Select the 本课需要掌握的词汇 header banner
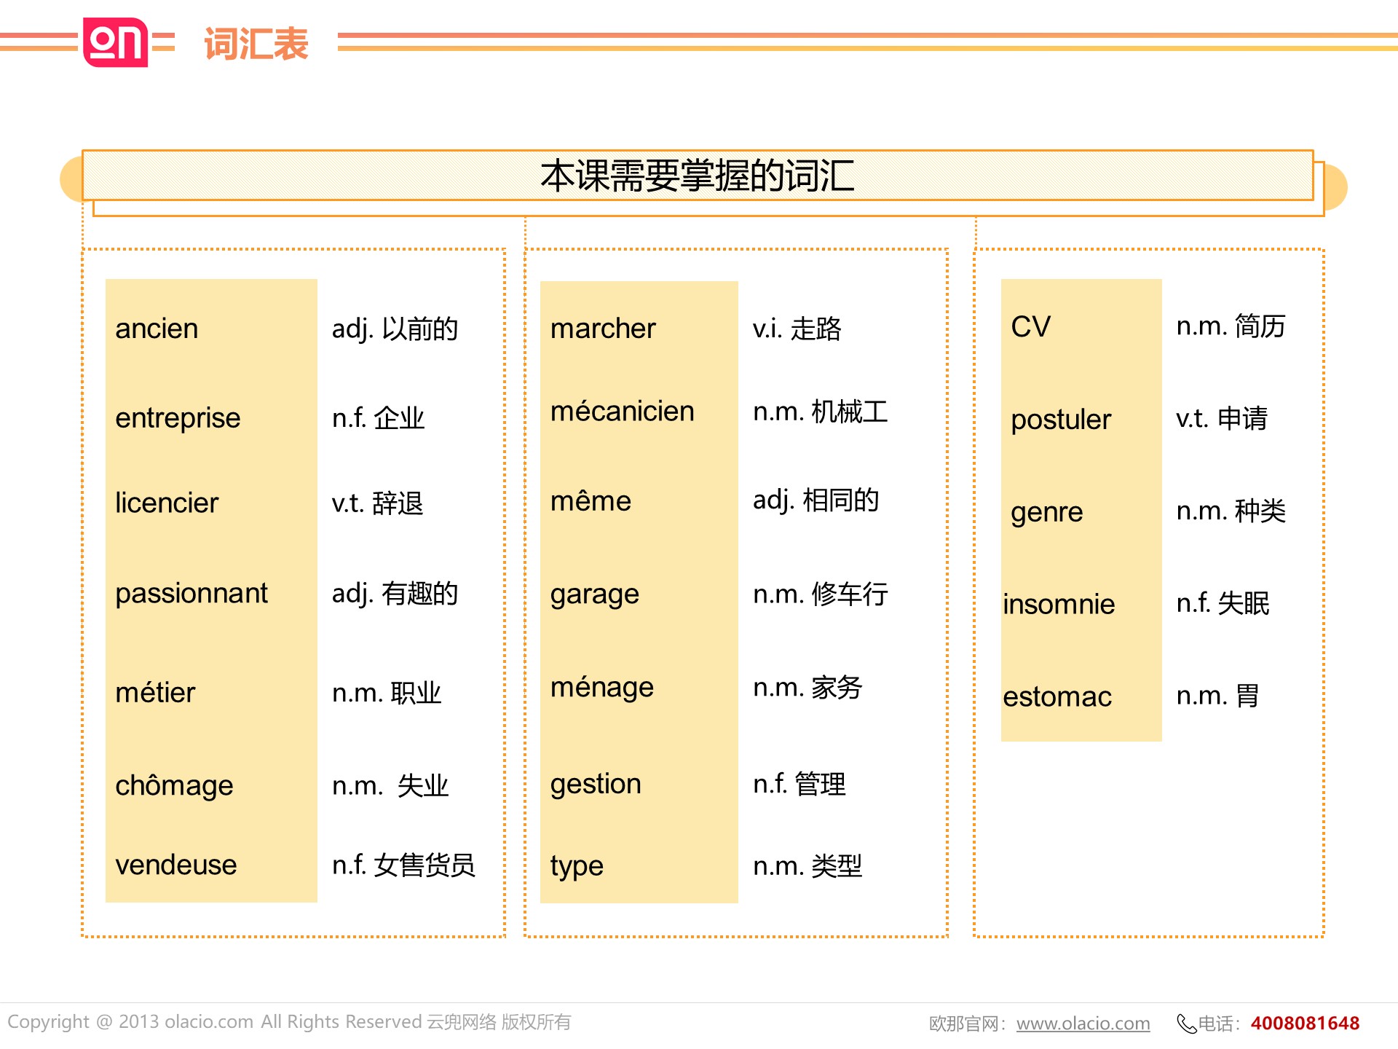 [x=697, y=176]
